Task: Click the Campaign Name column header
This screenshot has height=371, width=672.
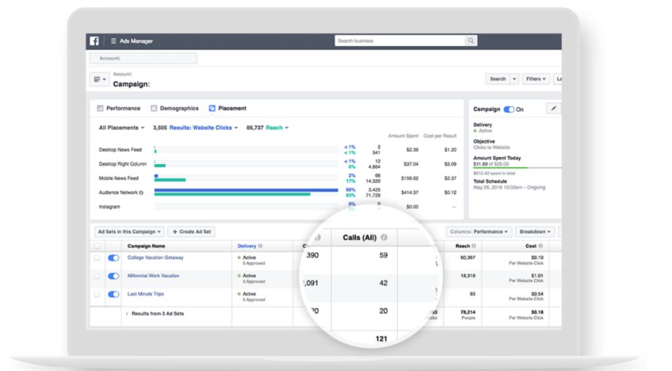Action: pos(146,246)
